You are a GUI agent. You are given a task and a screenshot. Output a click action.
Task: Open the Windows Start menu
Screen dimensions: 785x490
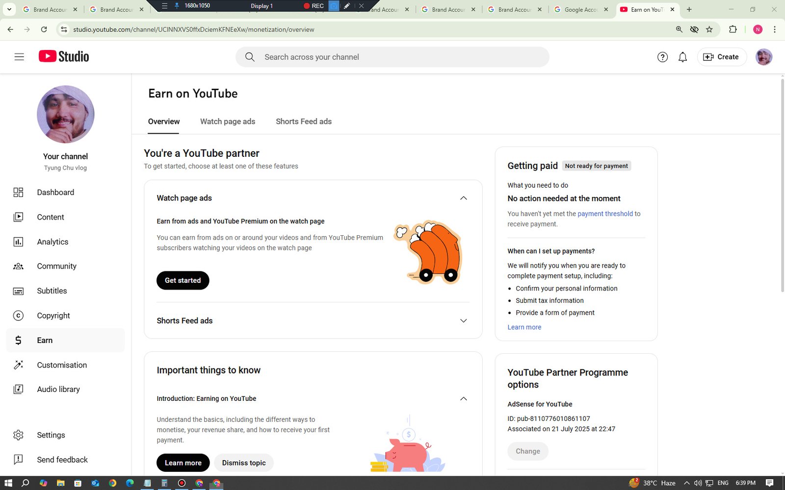[x=8, y=483]
